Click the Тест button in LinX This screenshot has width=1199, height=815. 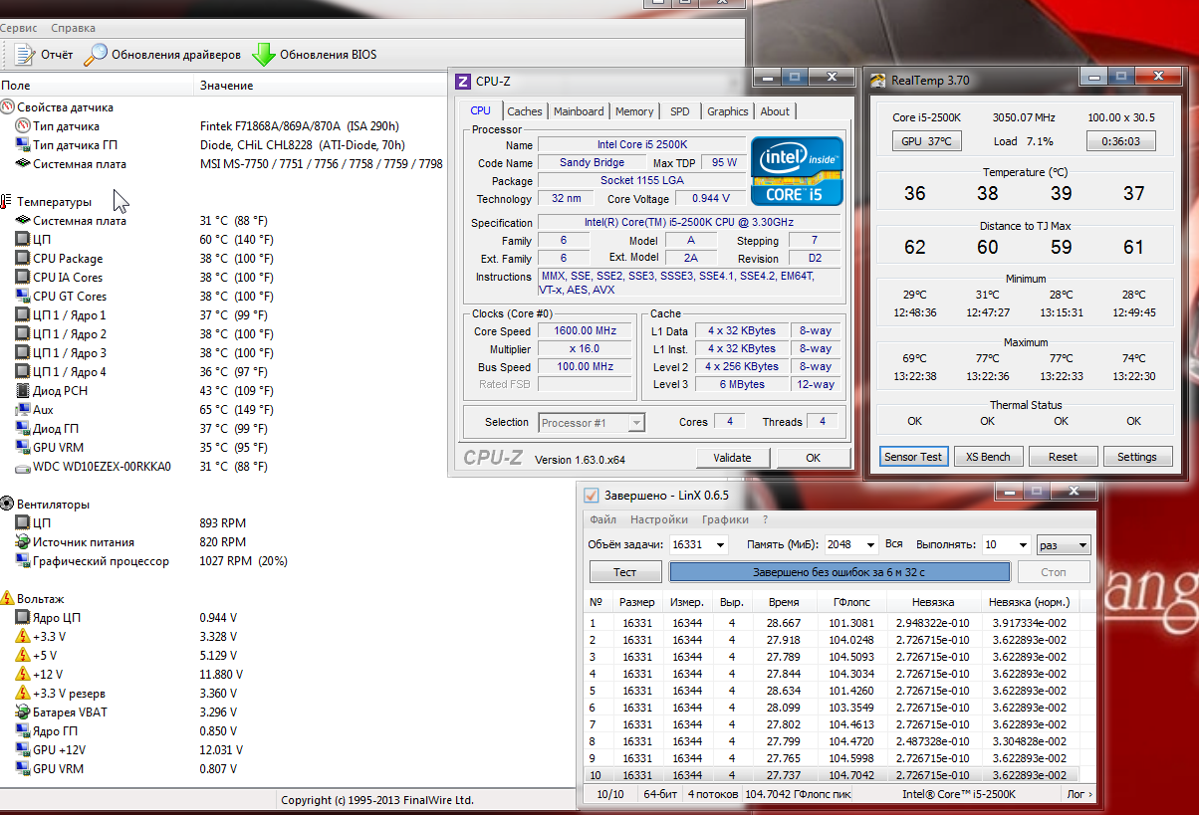(x=624, y=572)
